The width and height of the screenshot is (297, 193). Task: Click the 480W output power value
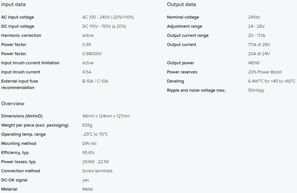(x=254, y=63)
